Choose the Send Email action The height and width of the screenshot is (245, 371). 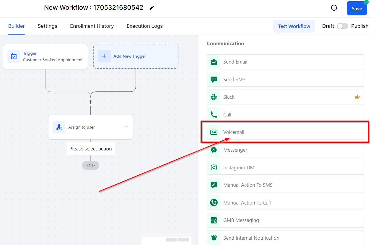tap(285, 62)
